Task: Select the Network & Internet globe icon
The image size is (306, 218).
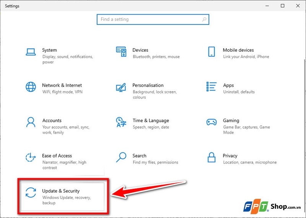Action: 31,87
